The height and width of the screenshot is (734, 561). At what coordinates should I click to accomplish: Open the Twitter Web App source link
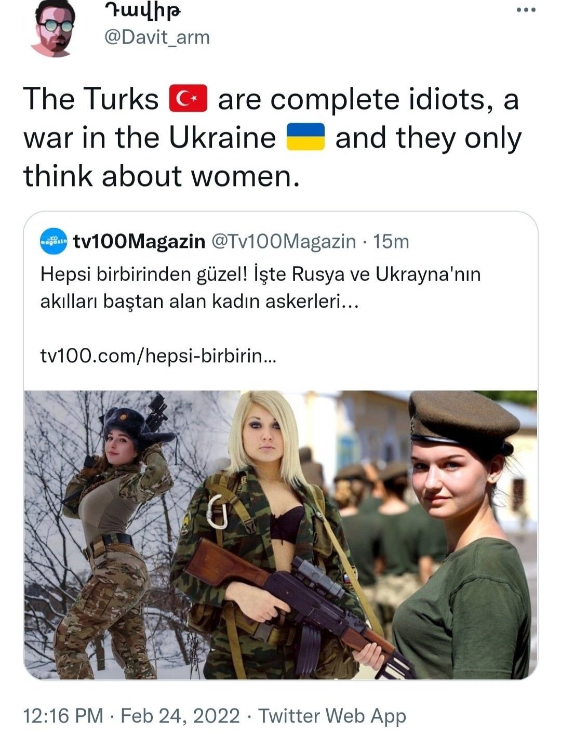tap(332, 716)
